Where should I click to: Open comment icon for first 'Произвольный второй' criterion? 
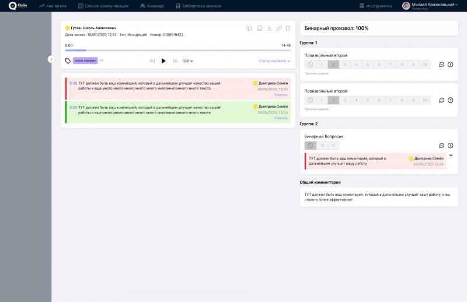pyautogui.click(x=441, y=65)
